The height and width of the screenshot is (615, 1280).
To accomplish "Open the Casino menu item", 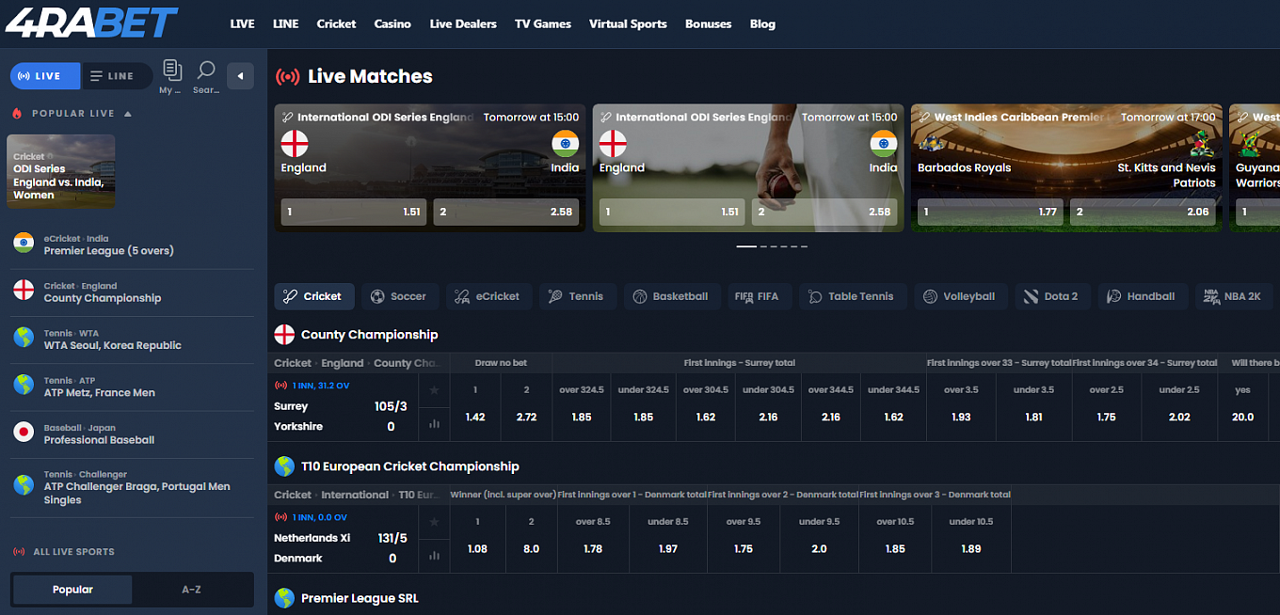I will point(392,24).
